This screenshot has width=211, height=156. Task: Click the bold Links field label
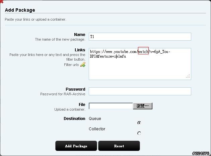80,50
